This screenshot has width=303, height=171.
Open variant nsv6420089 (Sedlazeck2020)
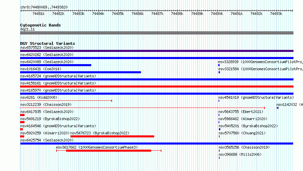(x=47, y=62)
